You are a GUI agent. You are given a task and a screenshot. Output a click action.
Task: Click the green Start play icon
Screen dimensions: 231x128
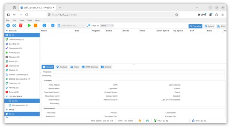29,25
